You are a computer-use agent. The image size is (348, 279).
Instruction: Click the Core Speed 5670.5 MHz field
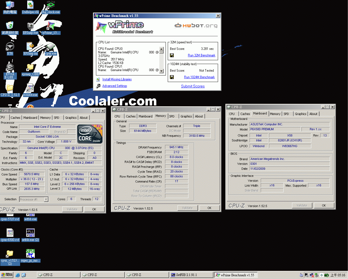(32, 174)
